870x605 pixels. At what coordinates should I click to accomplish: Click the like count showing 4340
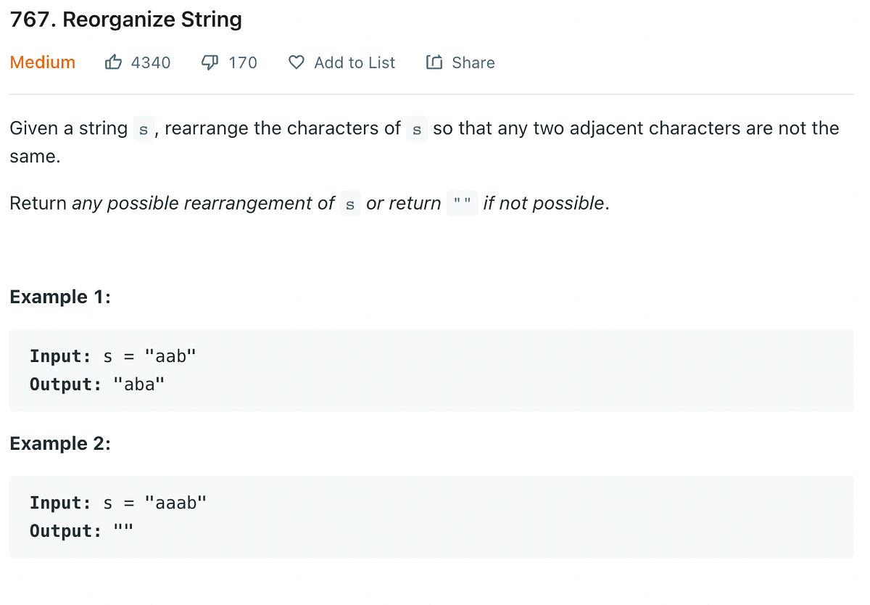[x=151, y=62]
